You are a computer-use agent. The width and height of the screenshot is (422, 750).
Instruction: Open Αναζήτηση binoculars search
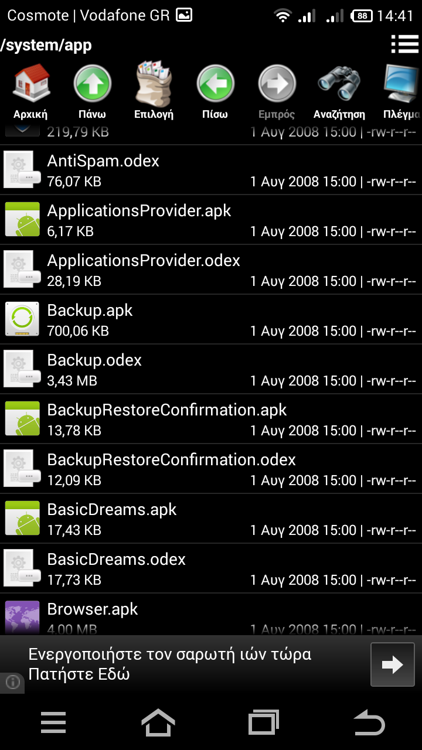point(339,83)
